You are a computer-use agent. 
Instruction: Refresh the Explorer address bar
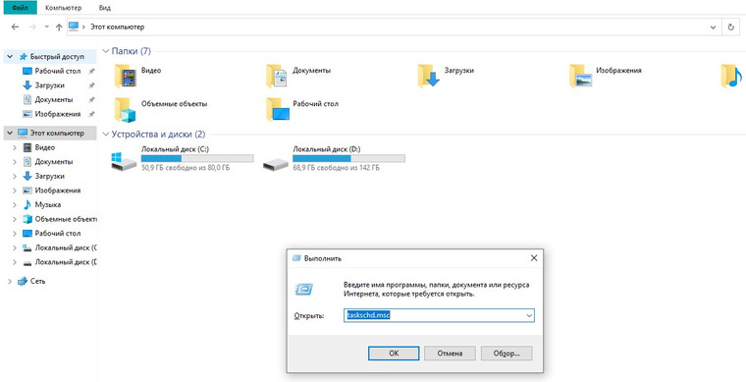730,27
